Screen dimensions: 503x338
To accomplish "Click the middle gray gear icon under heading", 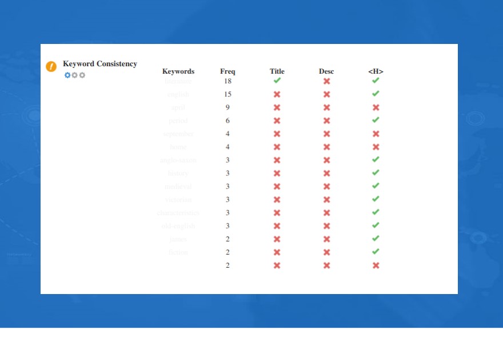I will click(75, 75).
